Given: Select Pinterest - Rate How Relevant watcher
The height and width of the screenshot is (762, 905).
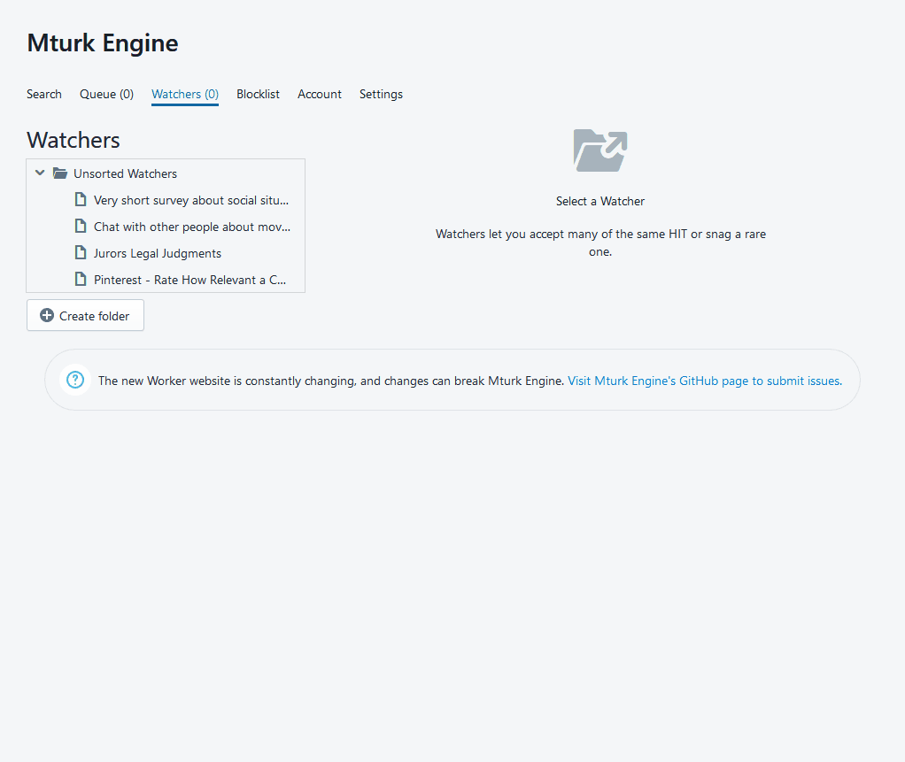Looking at the screenshot, I should pyautogui.click(x=190, y=280).
